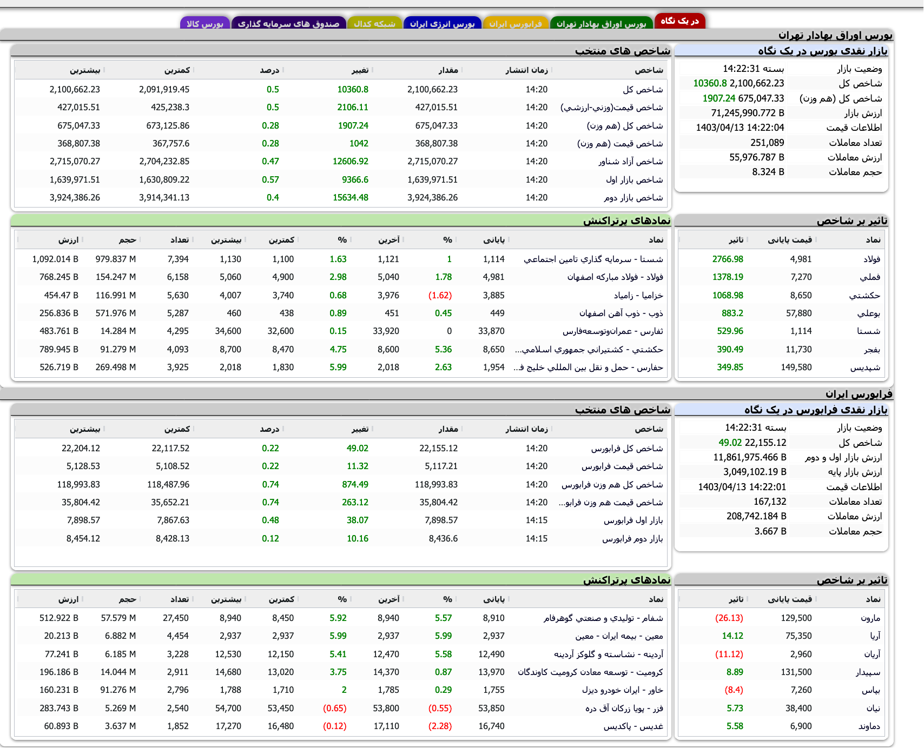Open 'مارون' symbol in Farabourse effect list

pyautogui.click(x=870, y=618)
